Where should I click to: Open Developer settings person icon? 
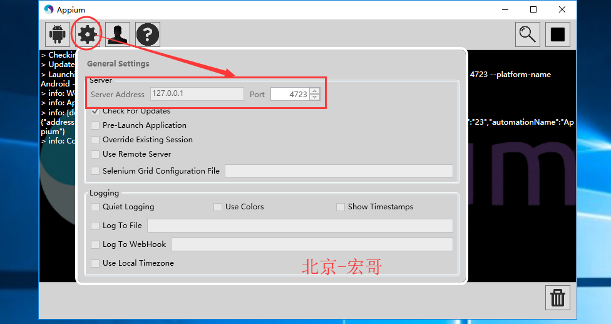[118, 34]
